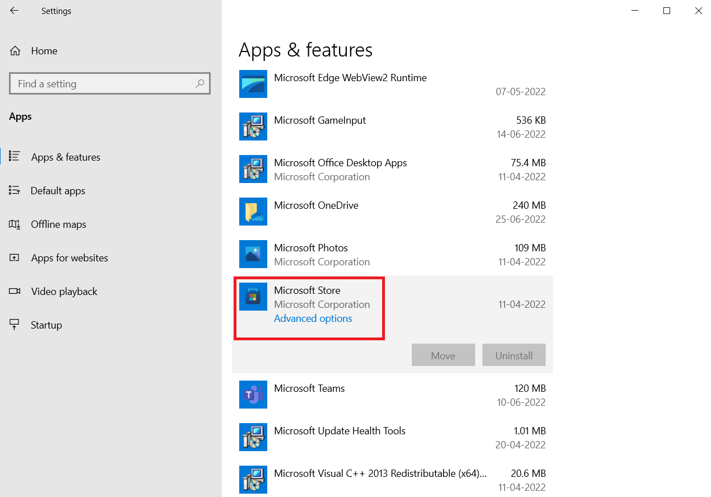Select Microsoft GameInput list entry
Image resolution: width=711 pixels, height=497 pixels.
pos(392,126)
